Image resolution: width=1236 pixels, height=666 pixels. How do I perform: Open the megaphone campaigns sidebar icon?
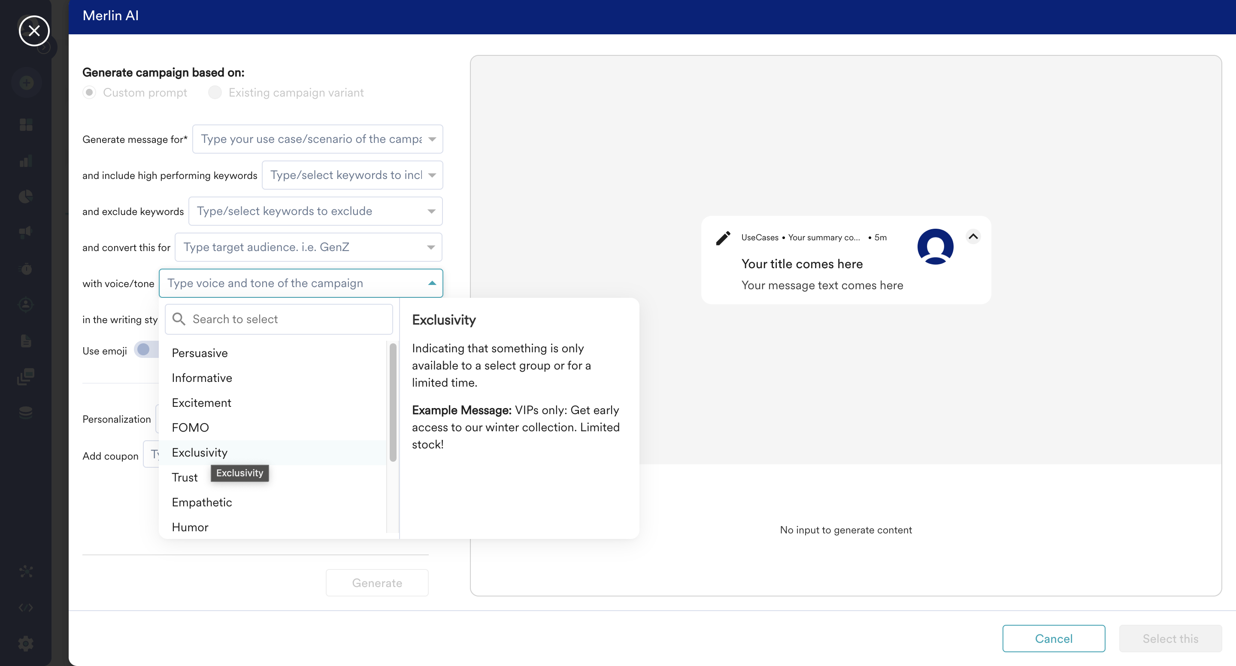click(26, 232)
